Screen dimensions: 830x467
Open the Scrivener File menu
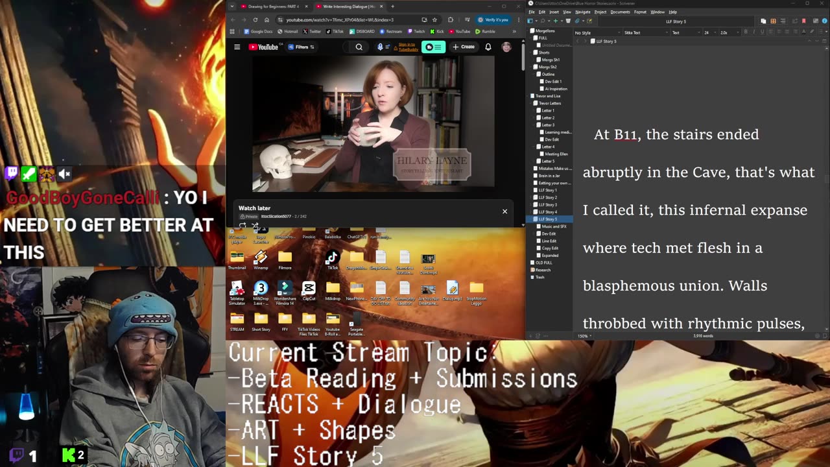pos(532,12)
